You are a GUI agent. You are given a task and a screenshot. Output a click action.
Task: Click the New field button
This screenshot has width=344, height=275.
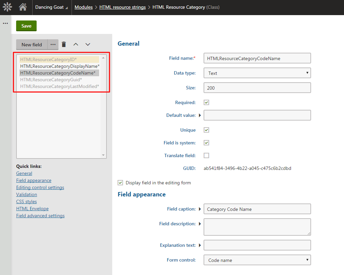coord(32,44)
